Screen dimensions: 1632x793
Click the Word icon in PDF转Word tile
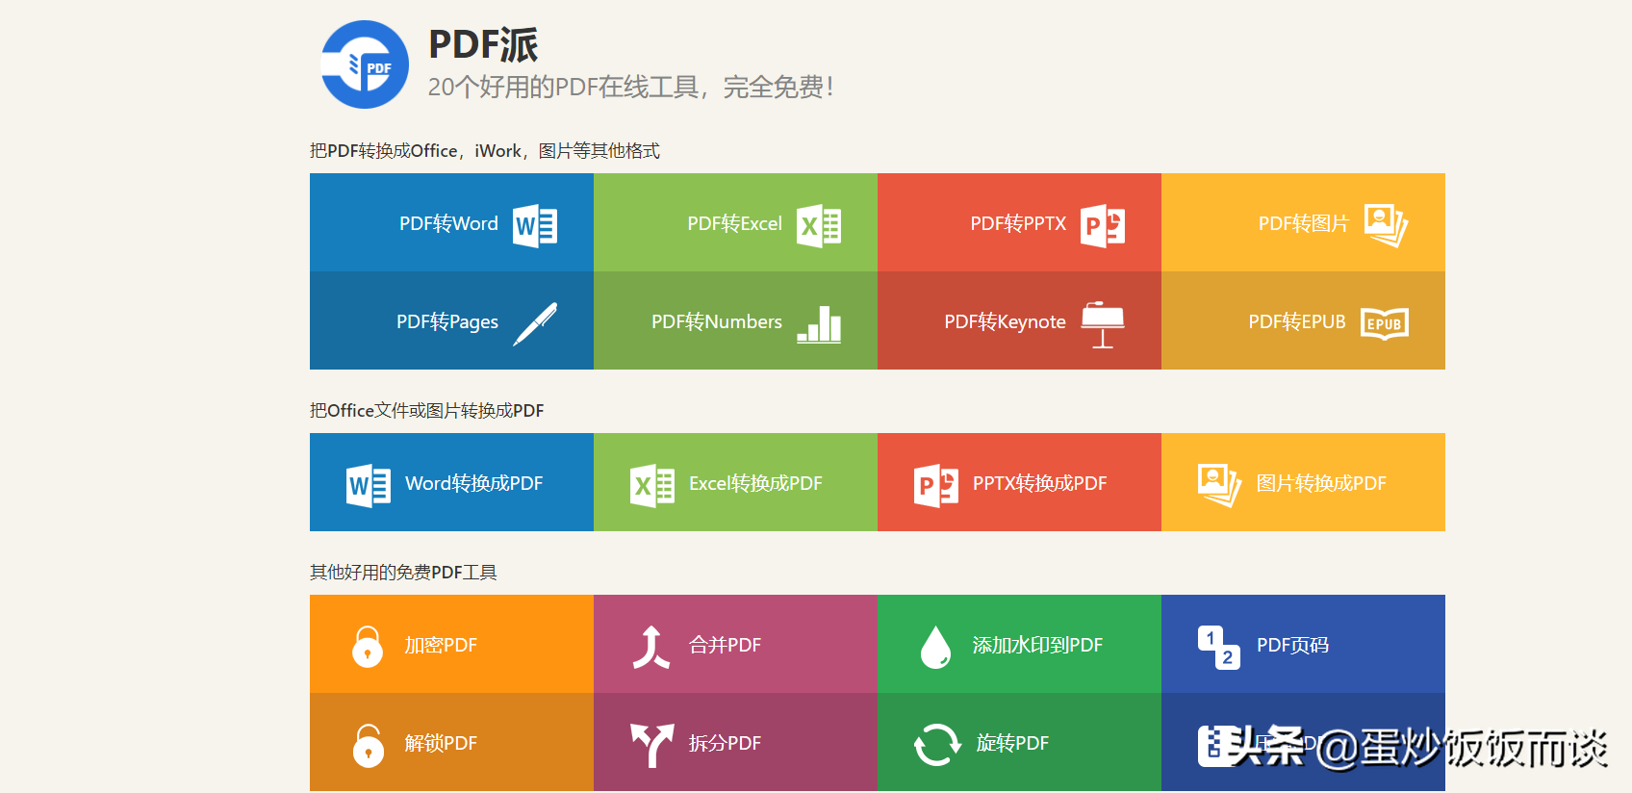pyautogui.click(x=535, y=226)
